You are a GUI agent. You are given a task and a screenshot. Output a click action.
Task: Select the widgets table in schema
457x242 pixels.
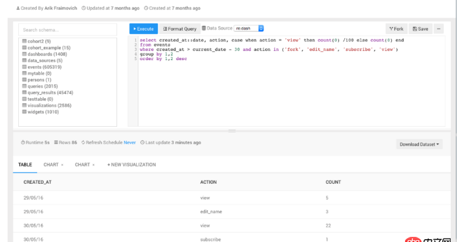pyautogui.click(x=43, y=112)
